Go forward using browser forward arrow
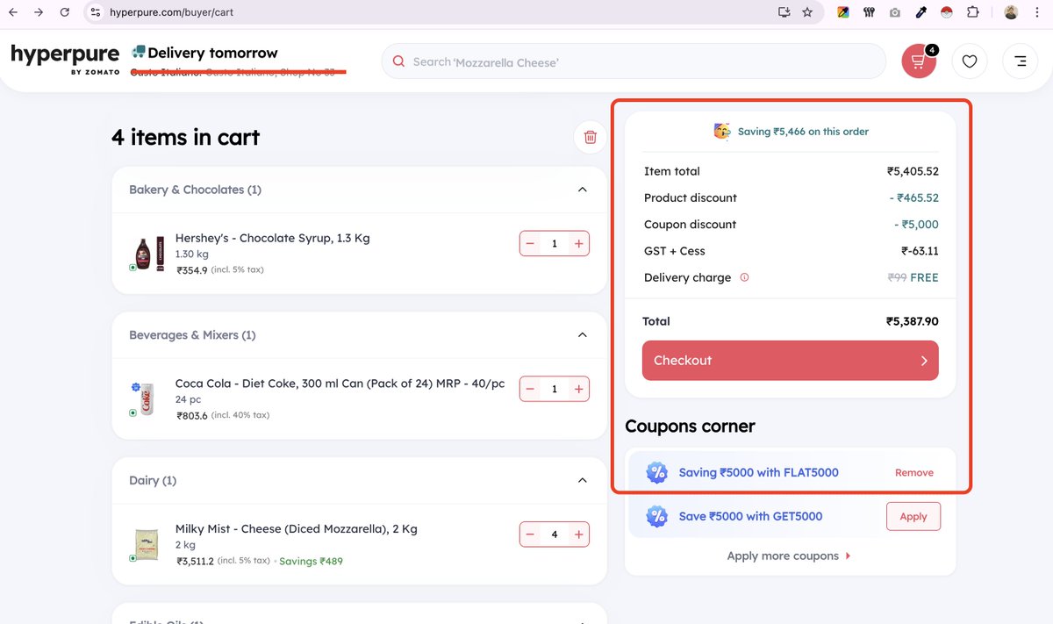 [x=39, y=12]
